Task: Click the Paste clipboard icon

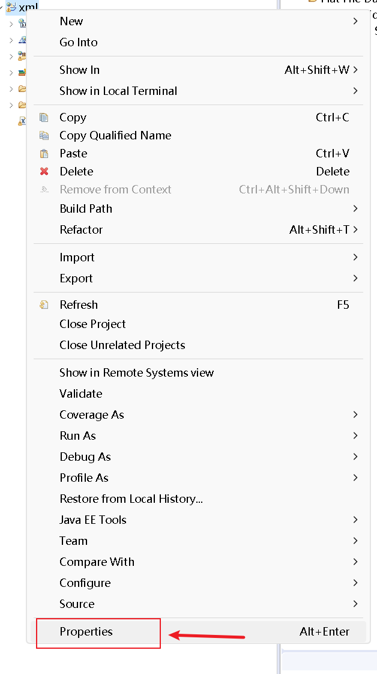Action: [44, 154]
